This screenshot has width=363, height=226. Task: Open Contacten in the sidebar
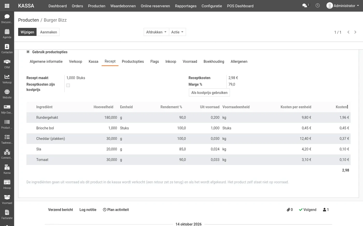coord(7,49)
